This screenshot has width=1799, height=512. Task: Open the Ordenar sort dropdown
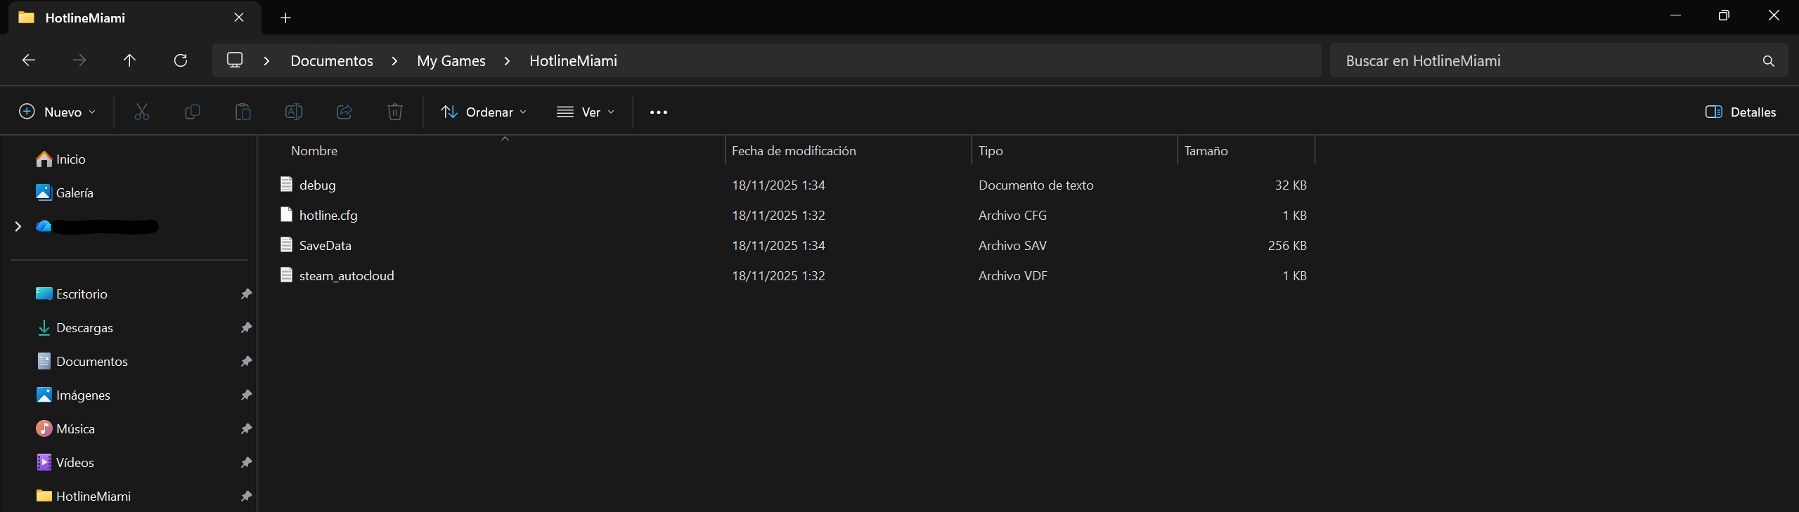(484, 112)
